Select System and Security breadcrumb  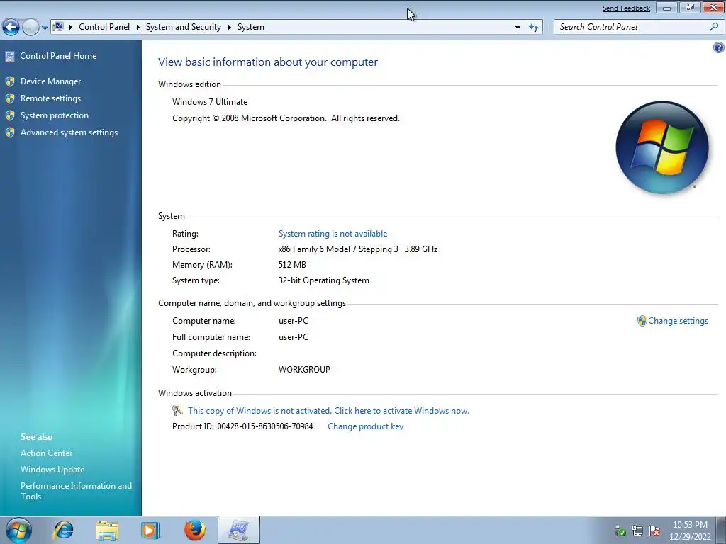184,27
